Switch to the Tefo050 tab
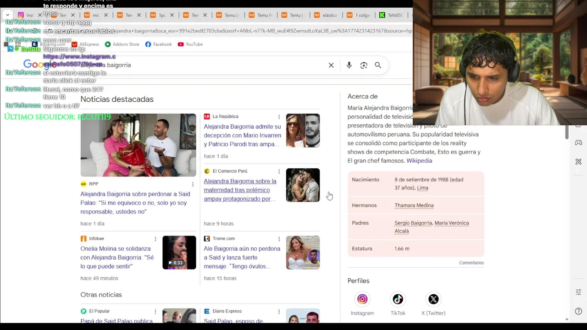This screenshot has height=330, width=587. pos(392,15)
